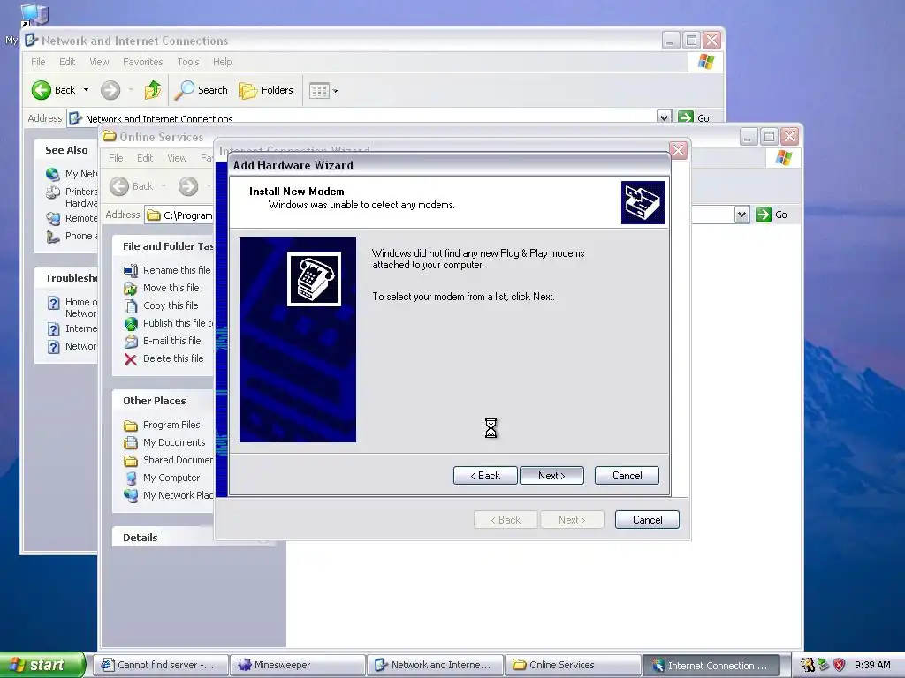Click the Phone and Modem icon under See Also
905x678 pixels.
[x=53, y=237]
